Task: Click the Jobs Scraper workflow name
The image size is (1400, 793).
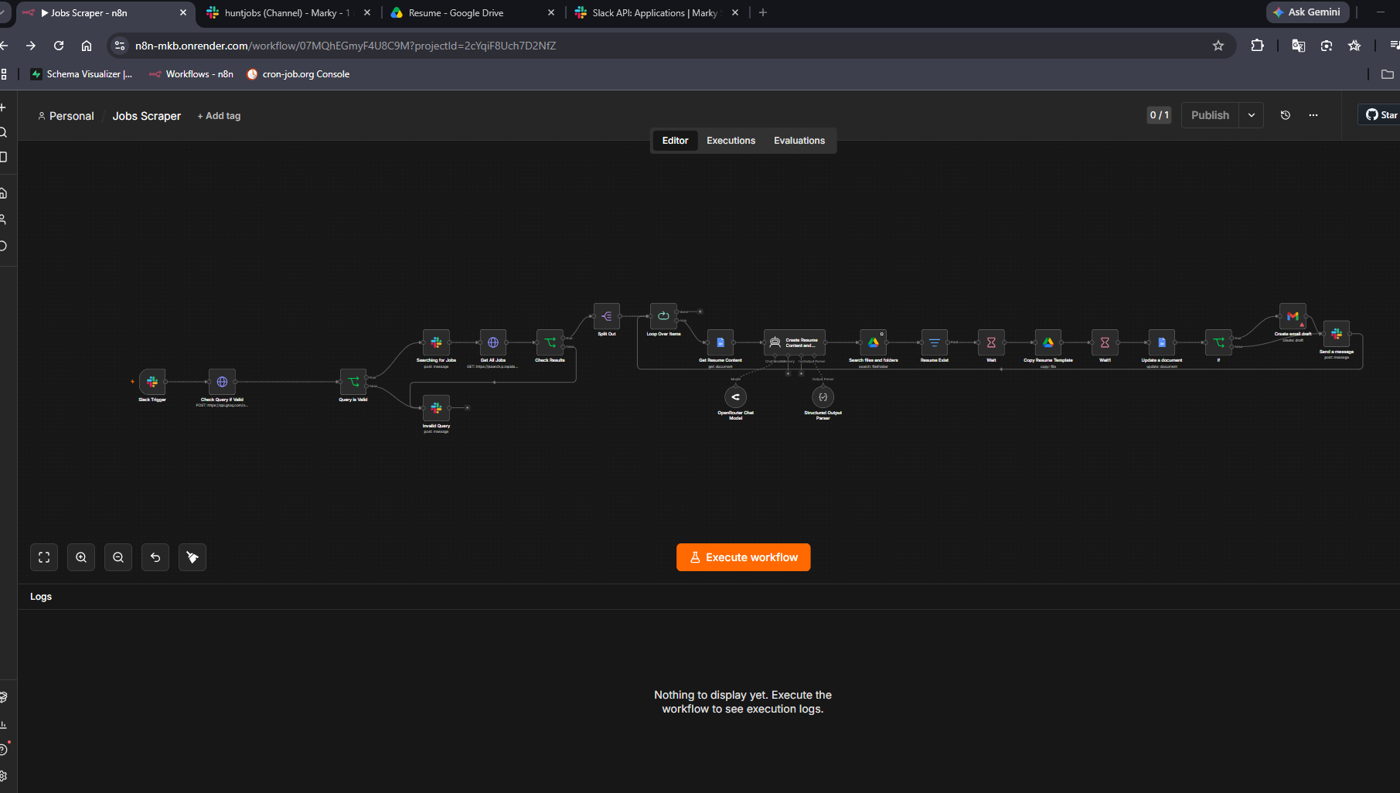Action: [147, 116]
